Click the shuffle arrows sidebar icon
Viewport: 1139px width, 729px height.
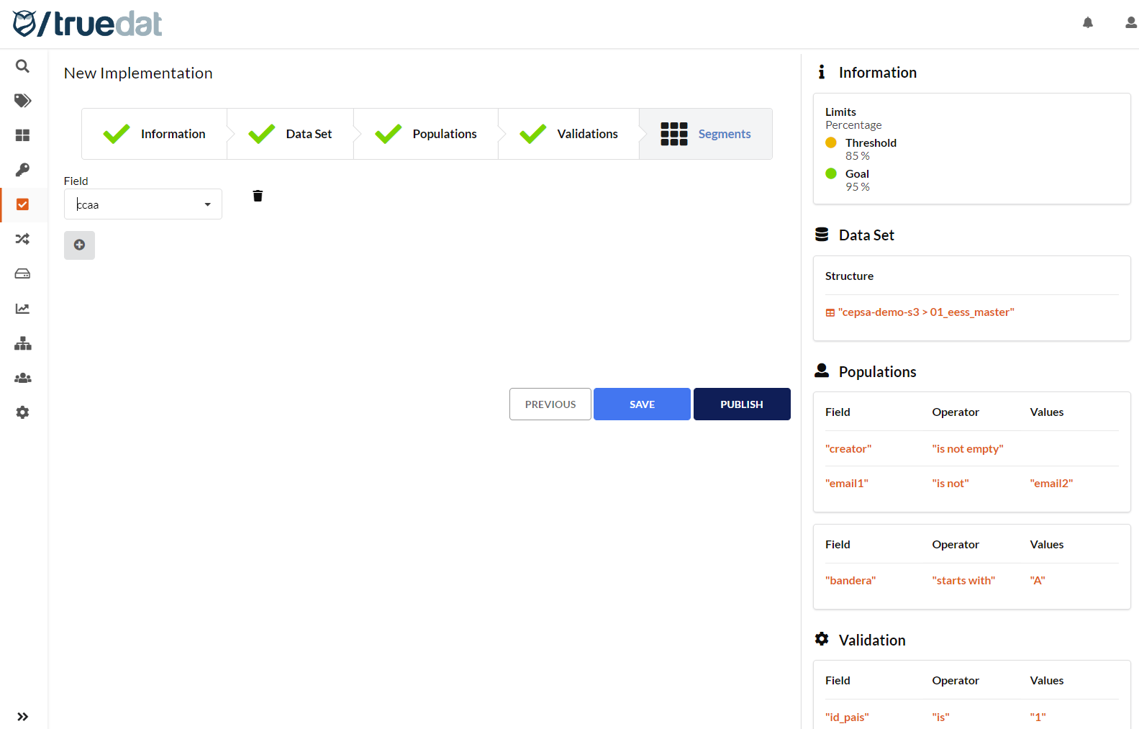[x=22, y=239]
